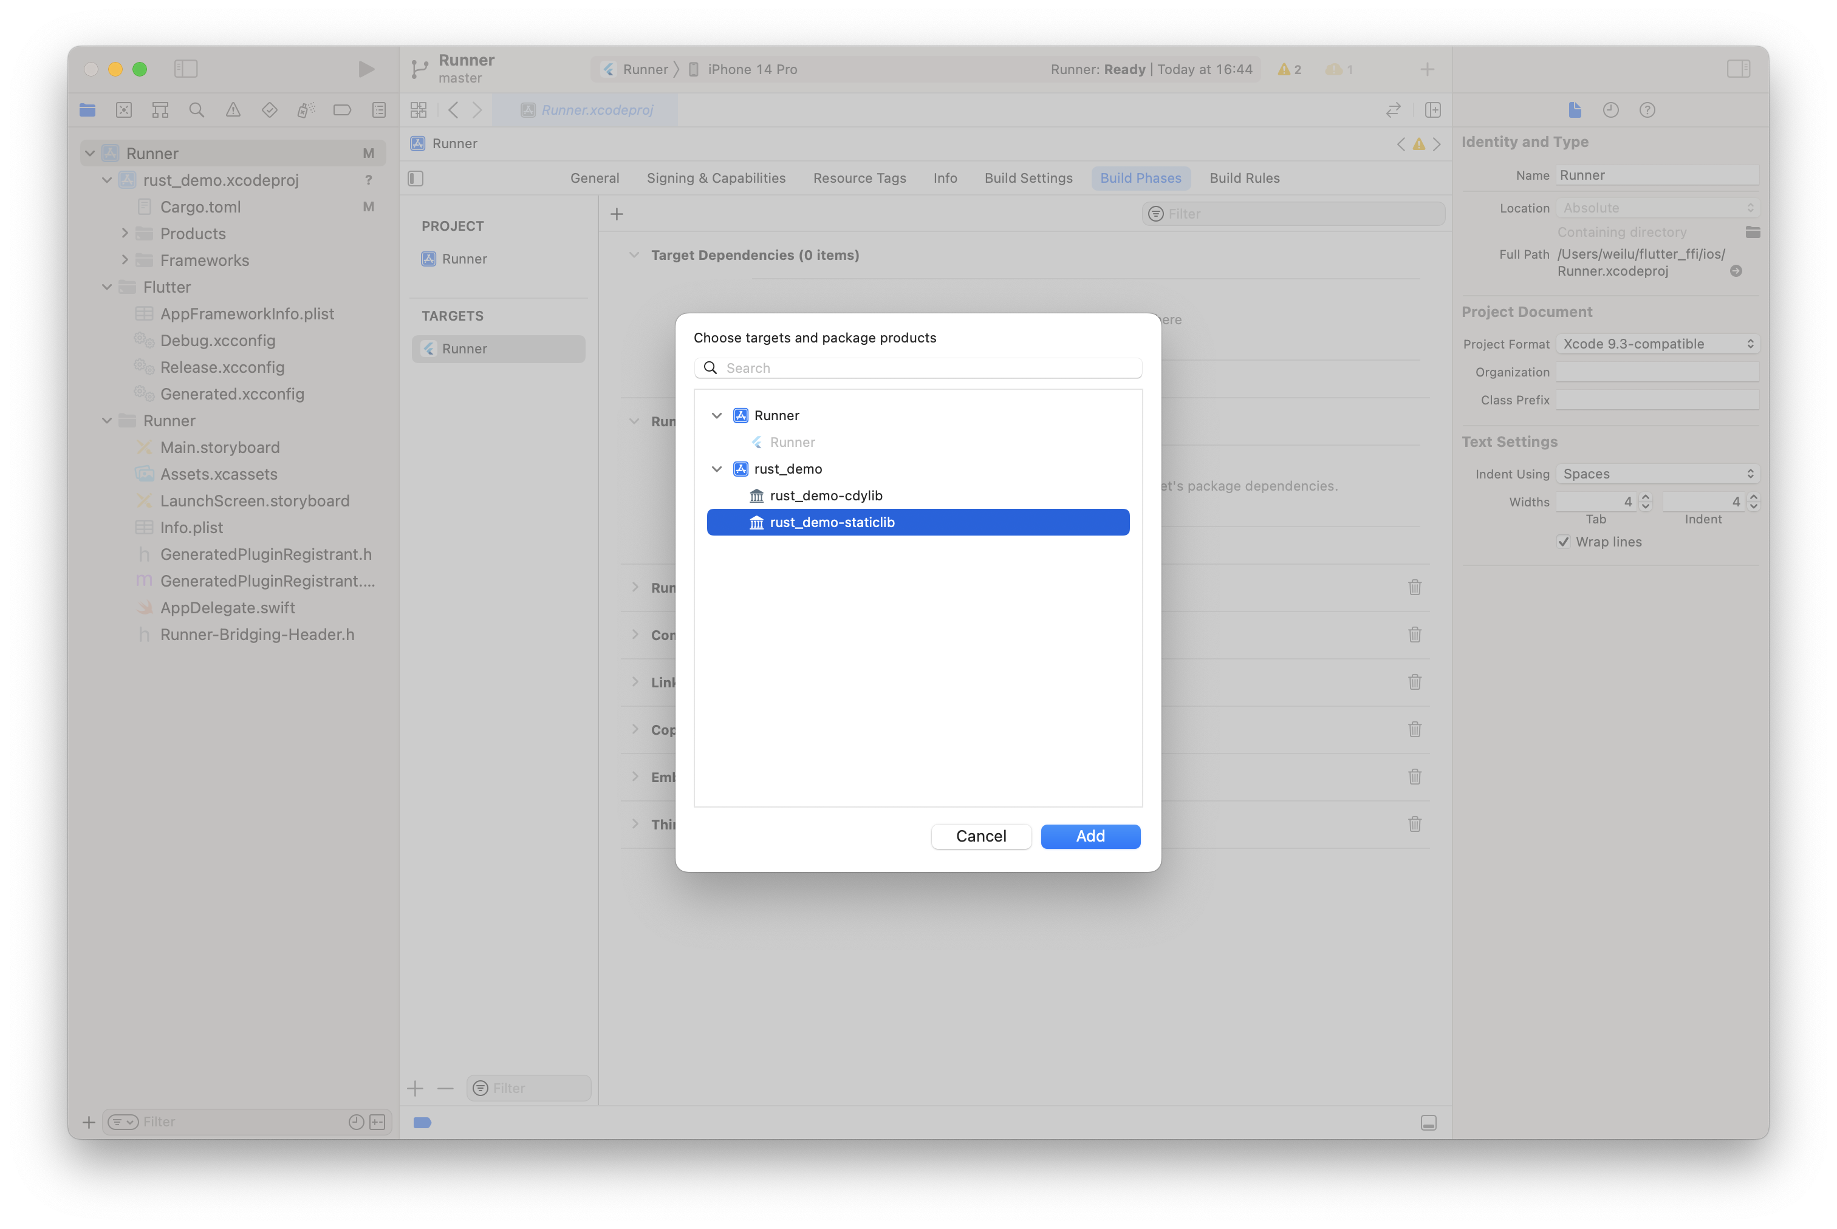Open the find navigator magnifier icon

pos(197,110)
